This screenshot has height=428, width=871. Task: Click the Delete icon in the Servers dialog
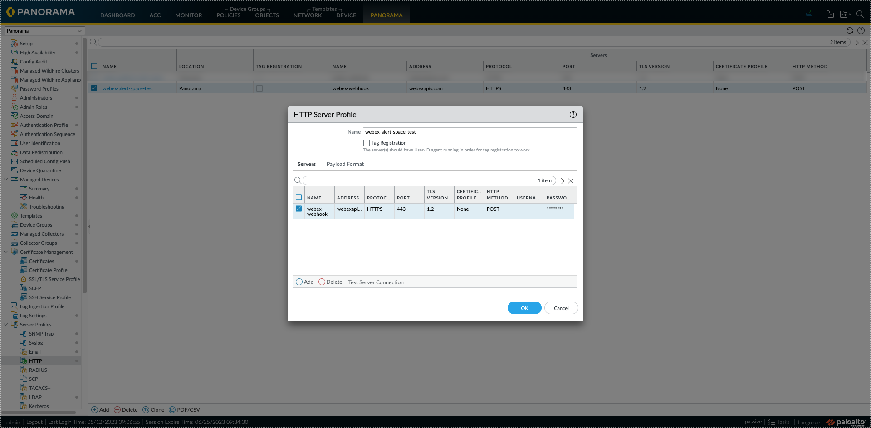[322, 282]
